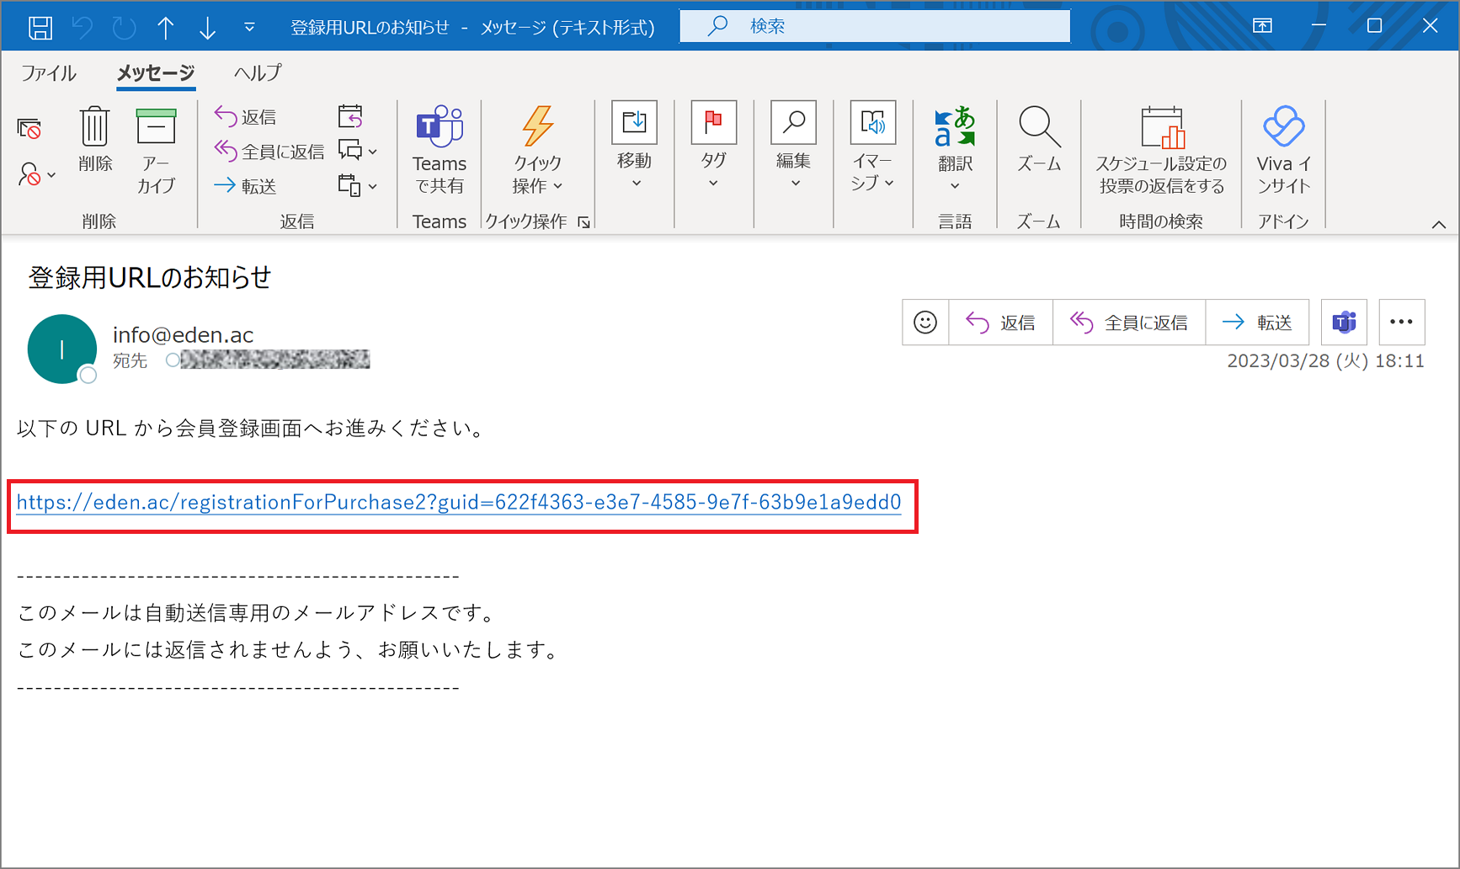Open more actions ellipsis menu
The height and width of the screenshot is (869, 1460).
1402,323
